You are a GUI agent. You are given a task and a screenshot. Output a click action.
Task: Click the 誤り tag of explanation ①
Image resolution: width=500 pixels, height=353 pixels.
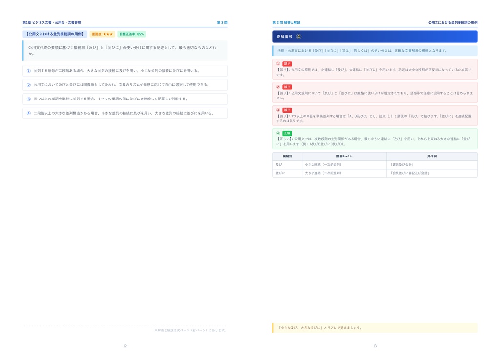tap(287, 64)
